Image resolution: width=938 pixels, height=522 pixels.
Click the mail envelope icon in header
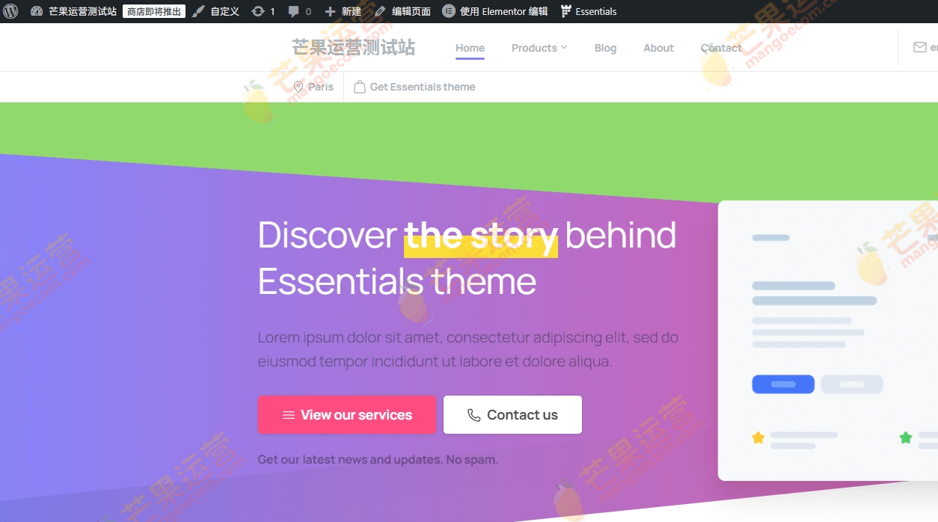tap(920, 47)
